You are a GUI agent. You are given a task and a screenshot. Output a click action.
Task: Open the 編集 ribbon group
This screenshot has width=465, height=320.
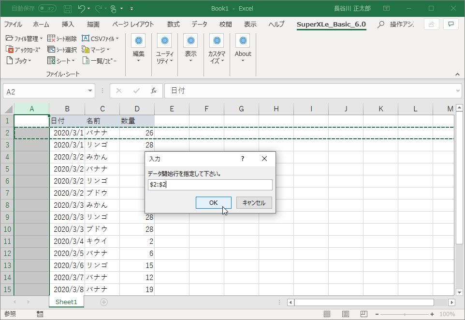(x=139, y=49)
